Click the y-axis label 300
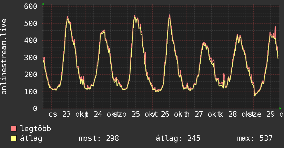Screen dimensions: 284x148 (x=31, y=58)
